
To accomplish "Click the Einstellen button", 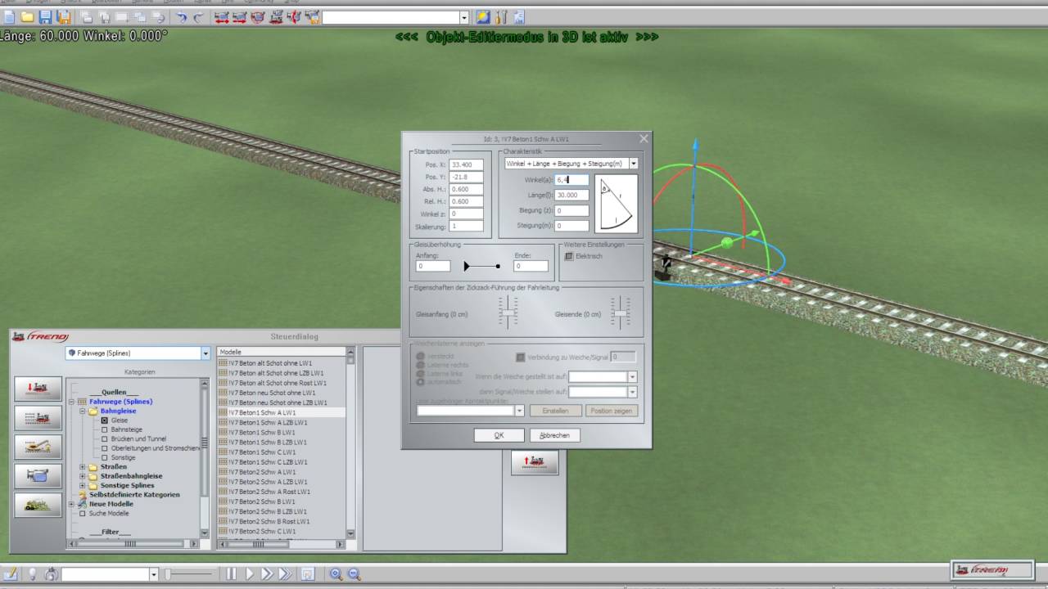I will (x=555, y=411).
